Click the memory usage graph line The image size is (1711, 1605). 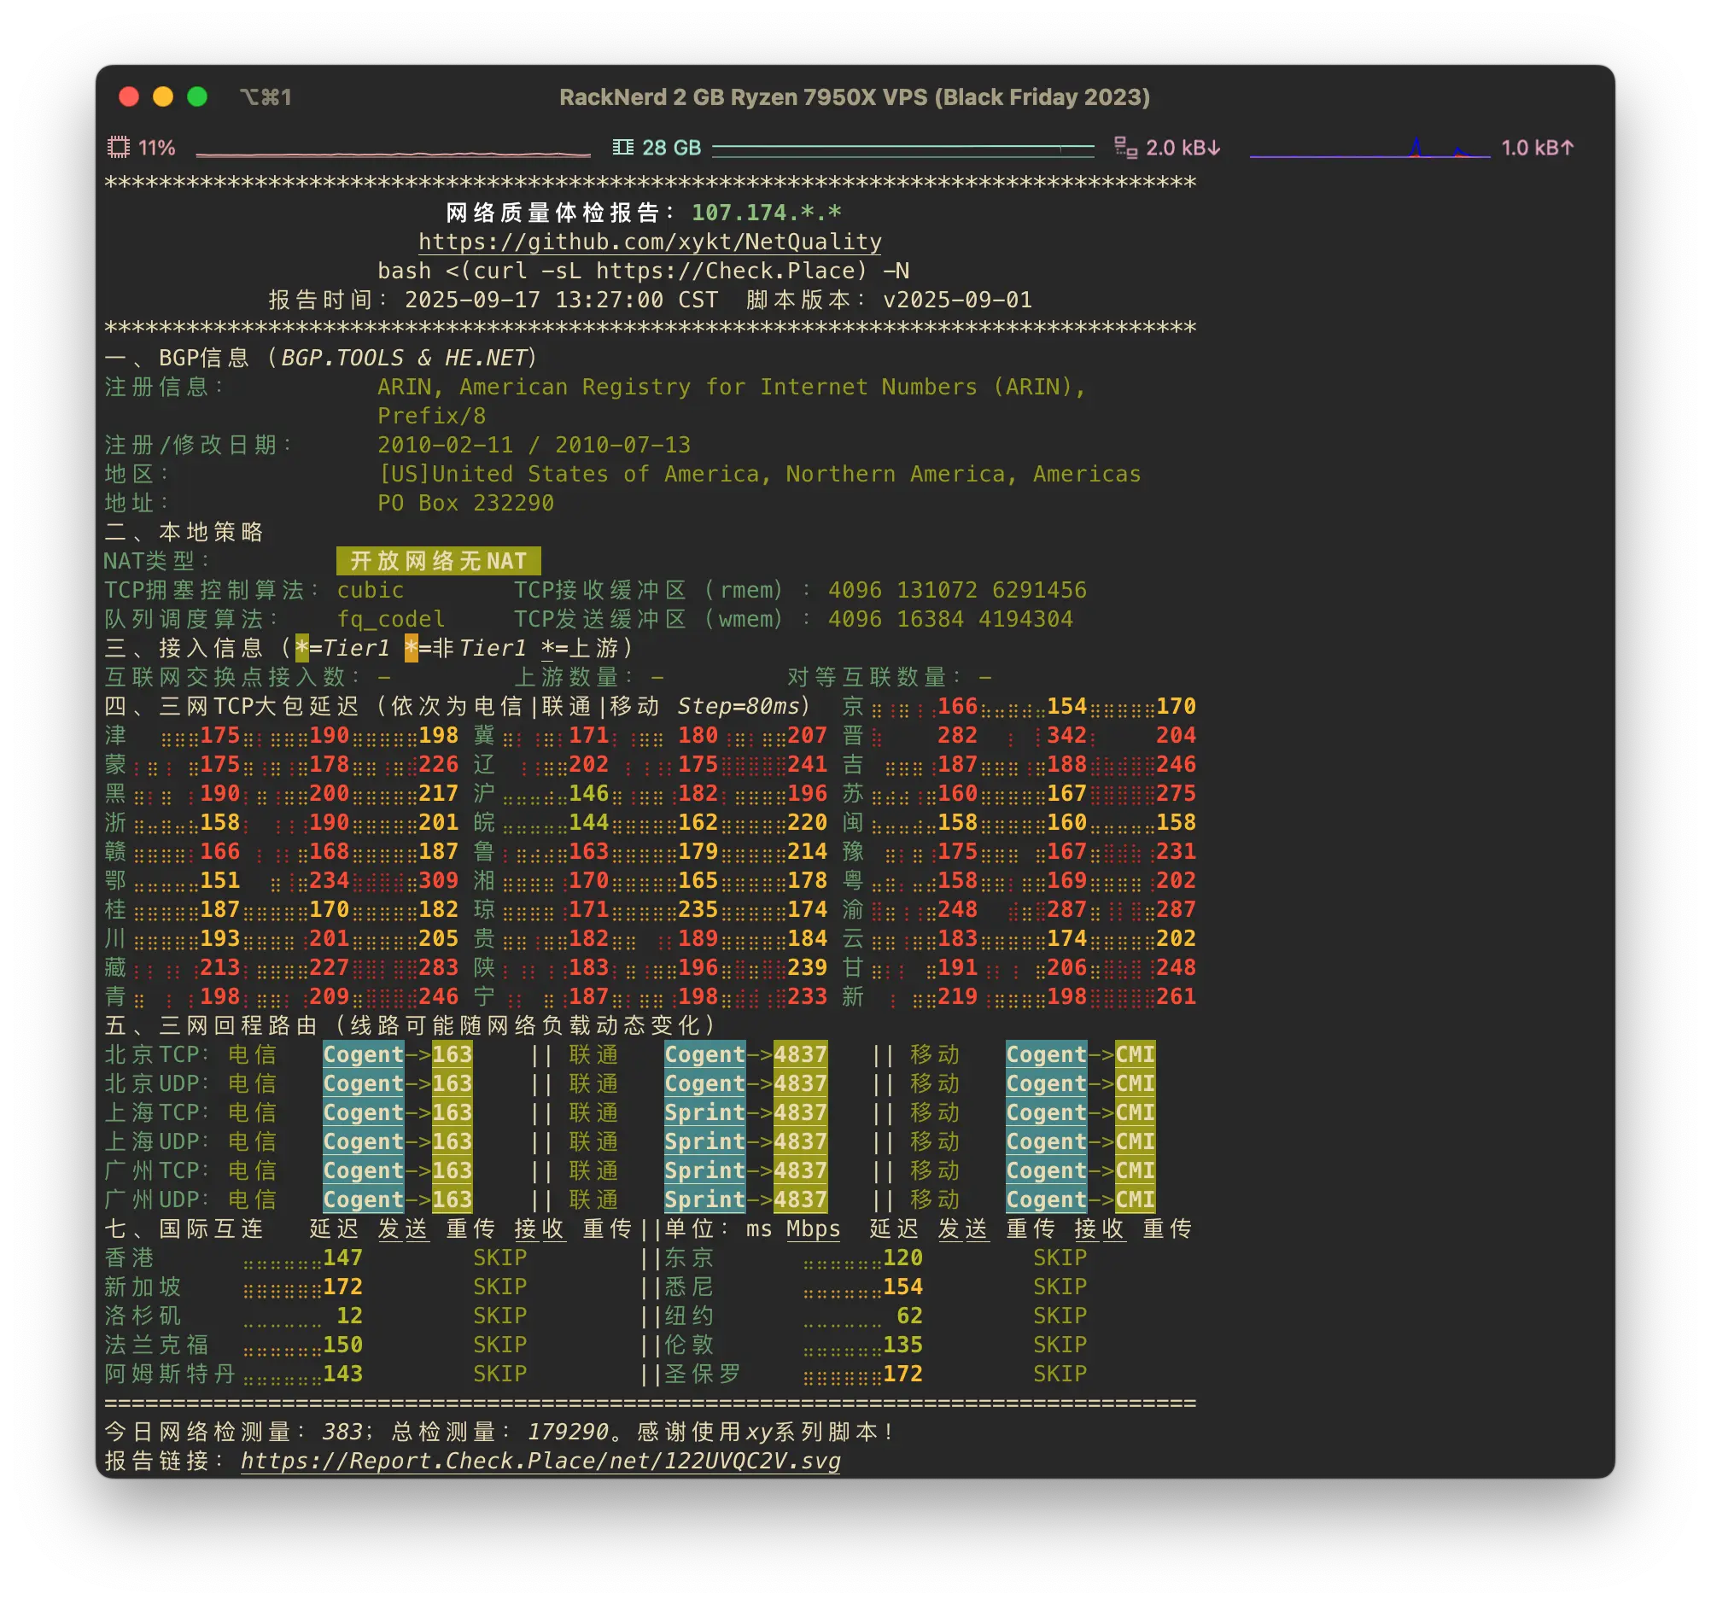[x=902, y=149]
